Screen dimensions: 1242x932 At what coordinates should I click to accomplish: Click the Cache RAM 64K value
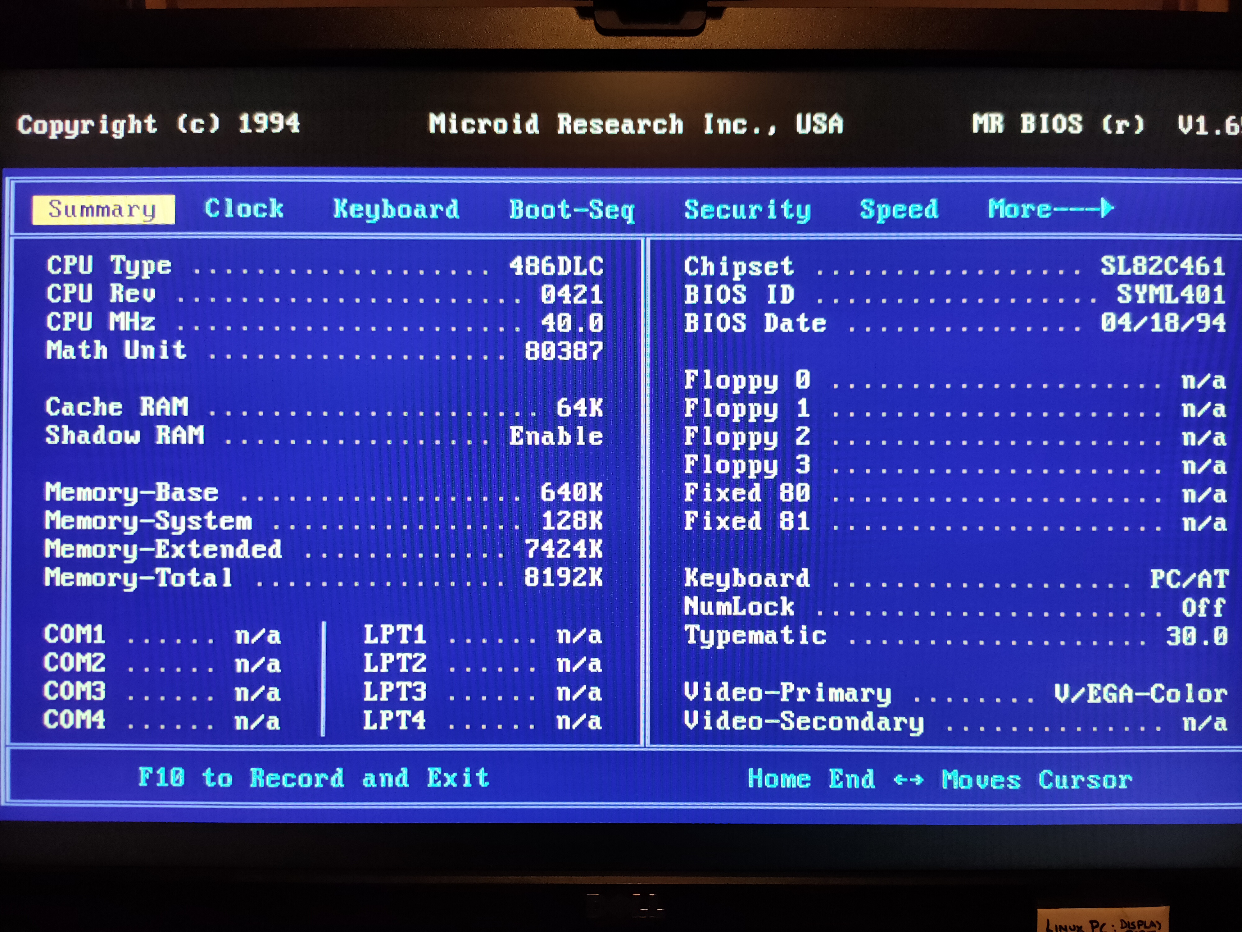[x=579, y=408]
